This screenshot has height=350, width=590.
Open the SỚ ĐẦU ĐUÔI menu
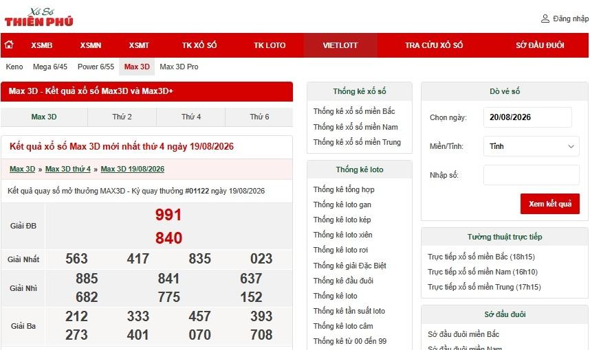click(x=540, y=45)
